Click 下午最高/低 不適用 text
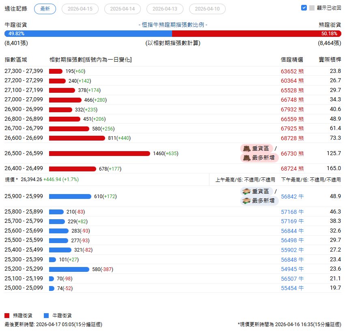The image size is (347, 331). [x=311, y=180]
